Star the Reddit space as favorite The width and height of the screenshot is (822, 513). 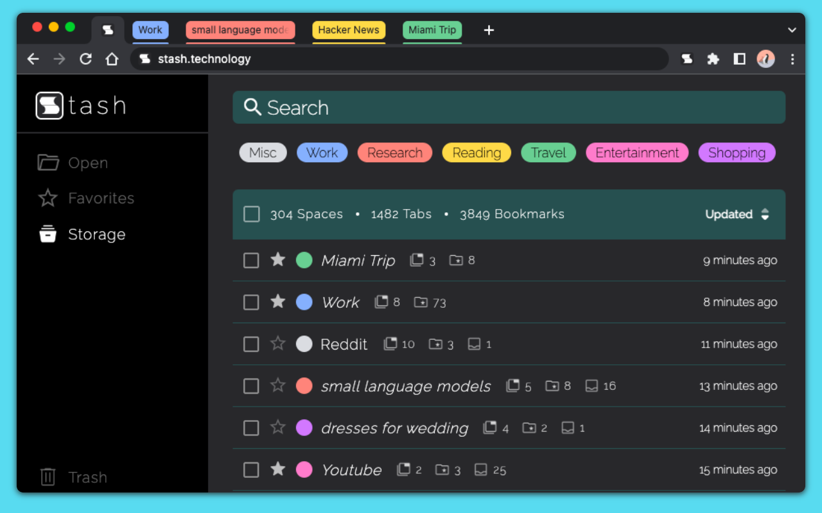click(x=277, y=344)
